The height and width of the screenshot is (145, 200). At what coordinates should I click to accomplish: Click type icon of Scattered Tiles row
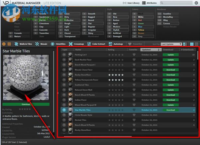(64, 85)
